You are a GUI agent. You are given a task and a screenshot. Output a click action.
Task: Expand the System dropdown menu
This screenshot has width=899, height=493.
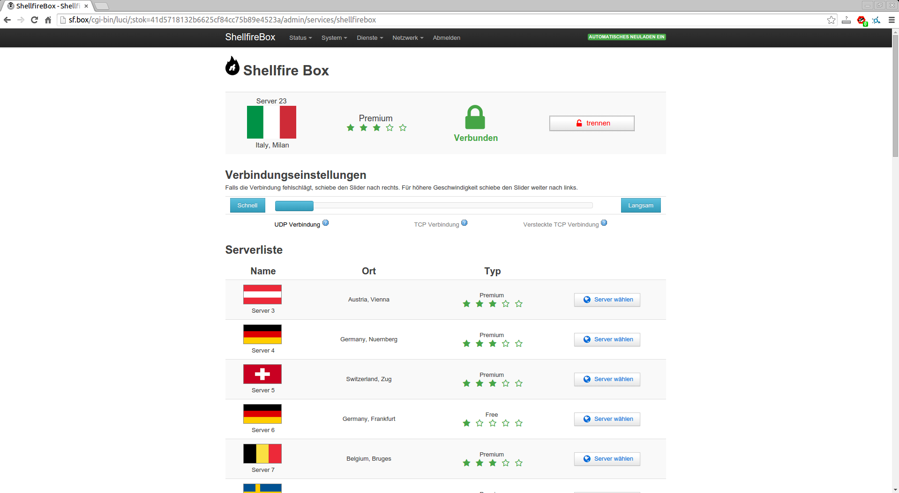334,38
